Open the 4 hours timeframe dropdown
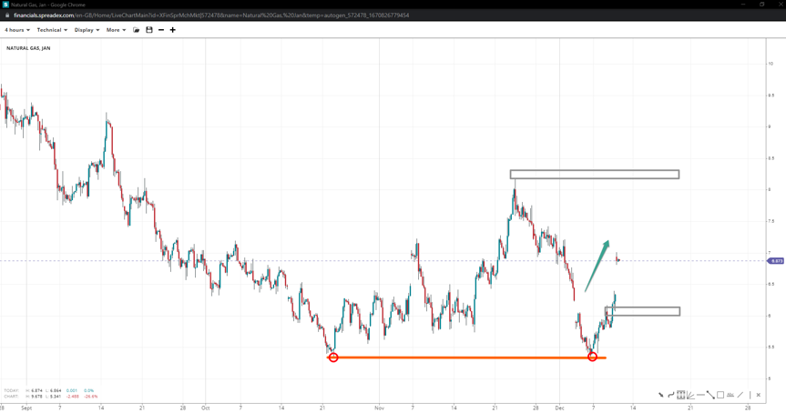This screenshot has height=413, width=786. pos(16,30)
